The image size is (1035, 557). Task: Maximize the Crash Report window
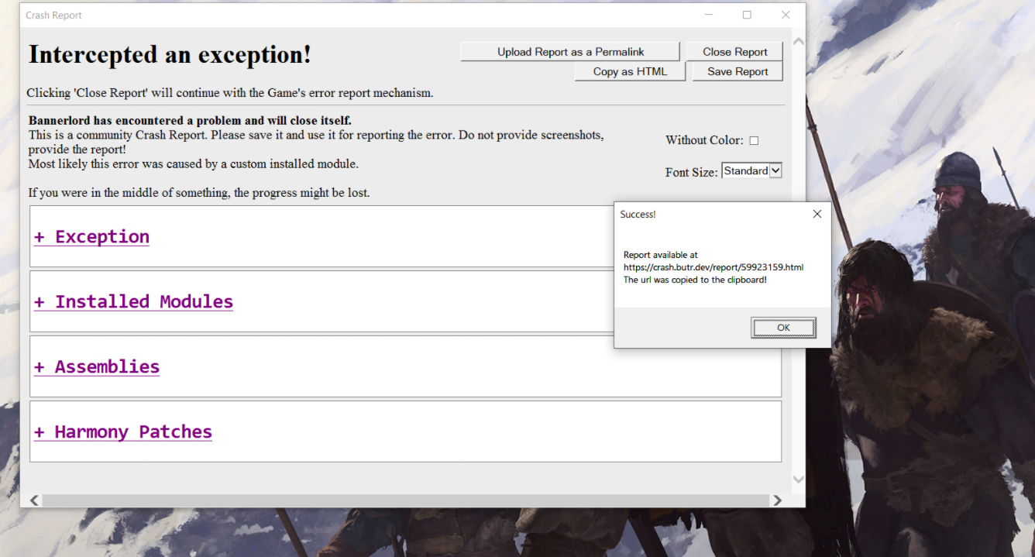tap(747, 15)
